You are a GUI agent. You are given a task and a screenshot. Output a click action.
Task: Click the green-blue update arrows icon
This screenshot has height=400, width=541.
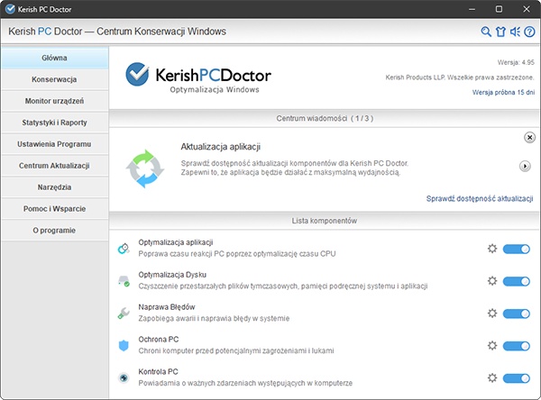(x=145, y=168)
